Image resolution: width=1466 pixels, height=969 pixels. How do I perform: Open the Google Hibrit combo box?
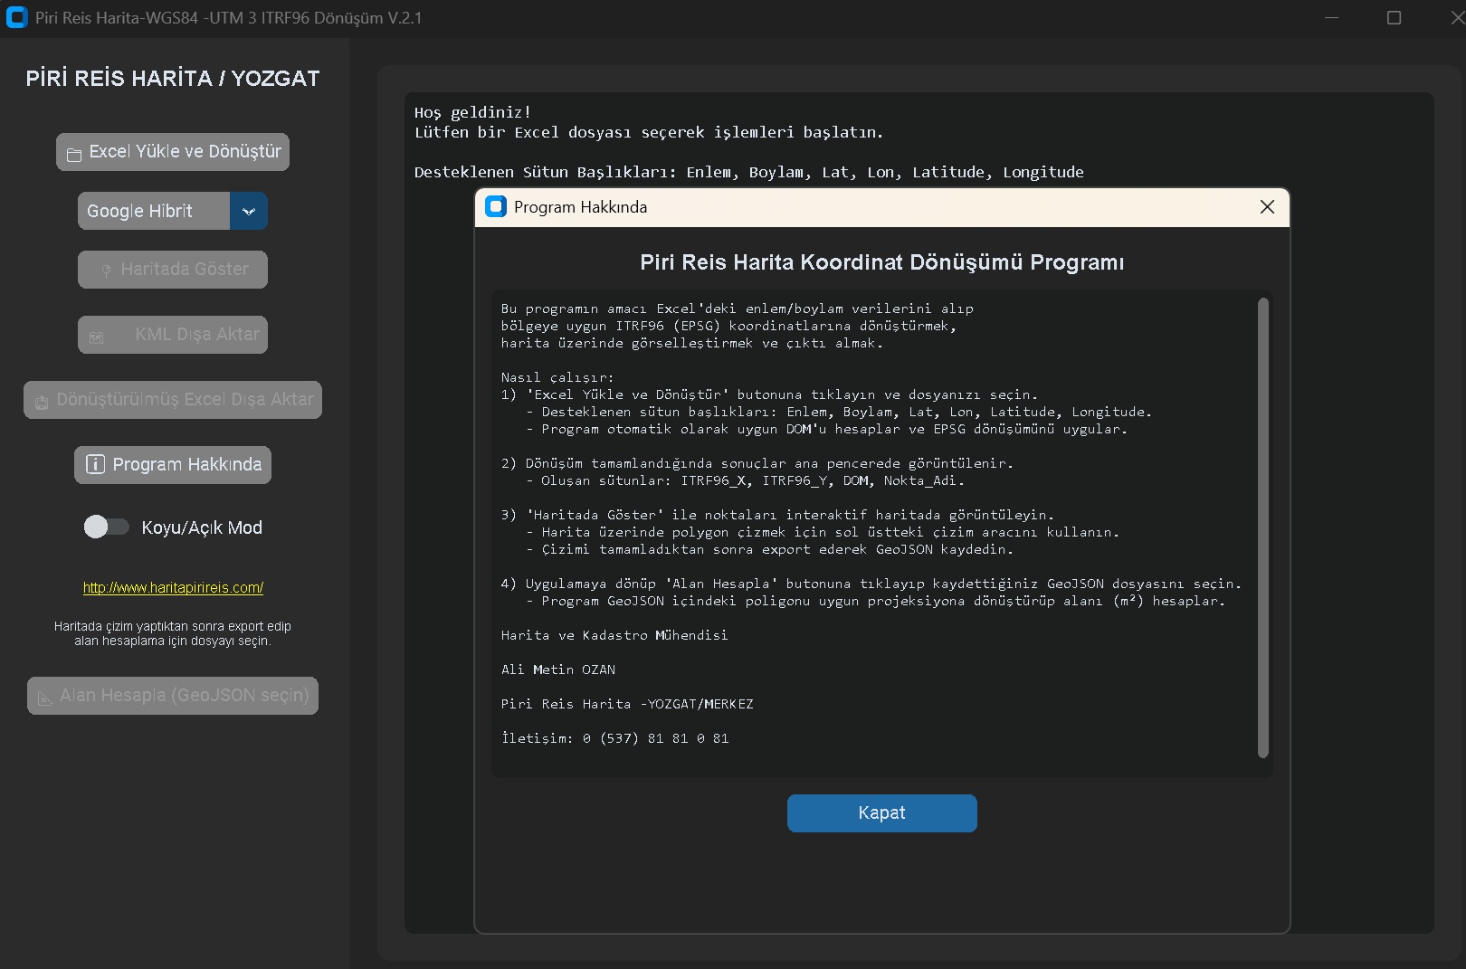pyautogui.click(x=154, y=212)
